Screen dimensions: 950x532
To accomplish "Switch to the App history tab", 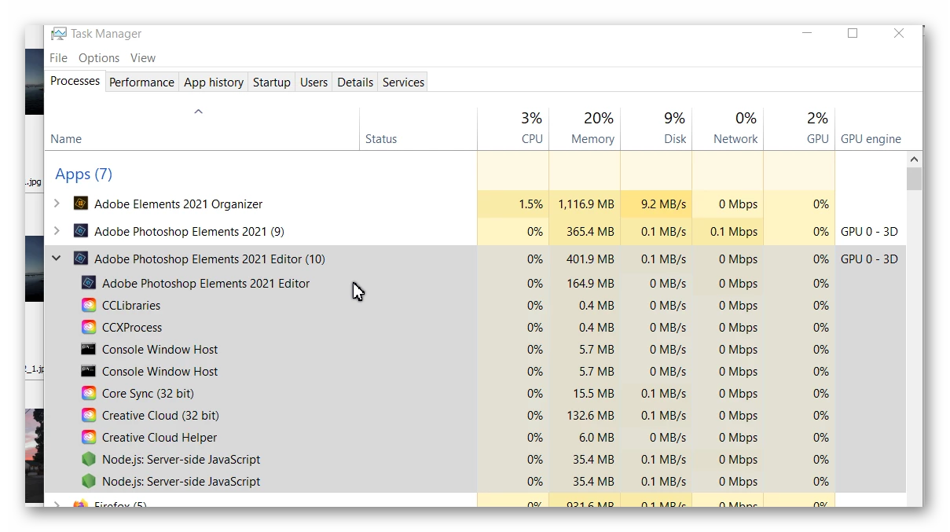I will point(214,82).
